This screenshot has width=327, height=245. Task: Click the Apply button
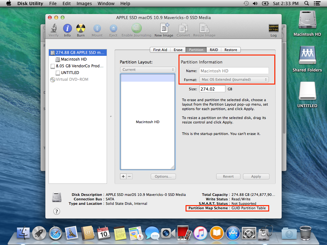pyautogui.click(x=256, y=176)
